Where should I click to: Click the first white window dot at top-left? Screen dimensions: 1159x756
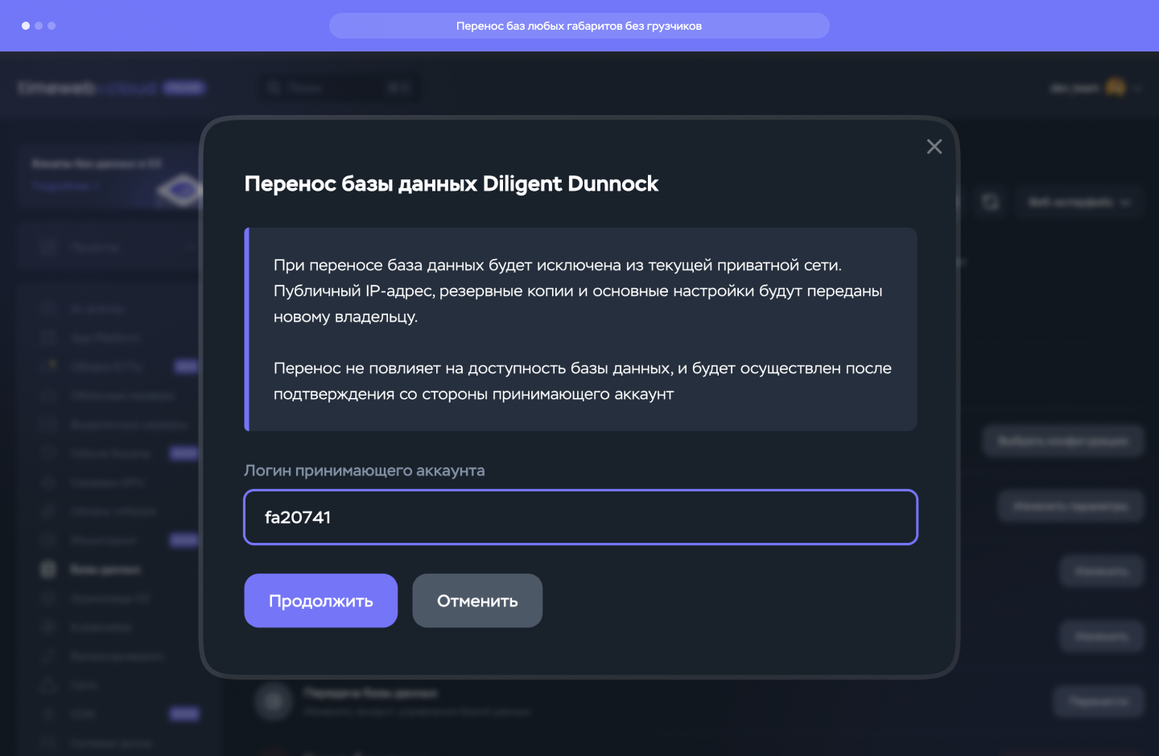tap(26, 26)
